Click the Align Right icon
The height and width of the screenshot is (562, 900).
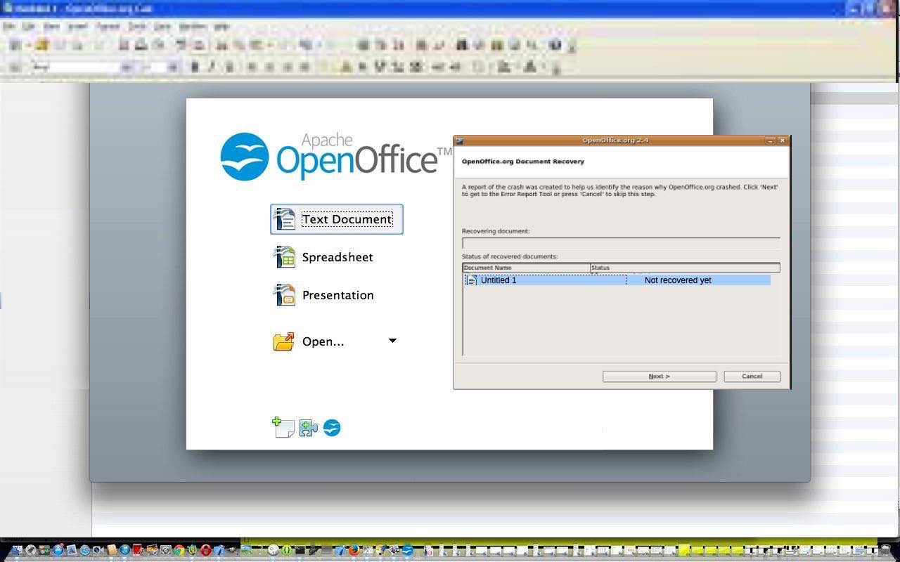(288, 67)
